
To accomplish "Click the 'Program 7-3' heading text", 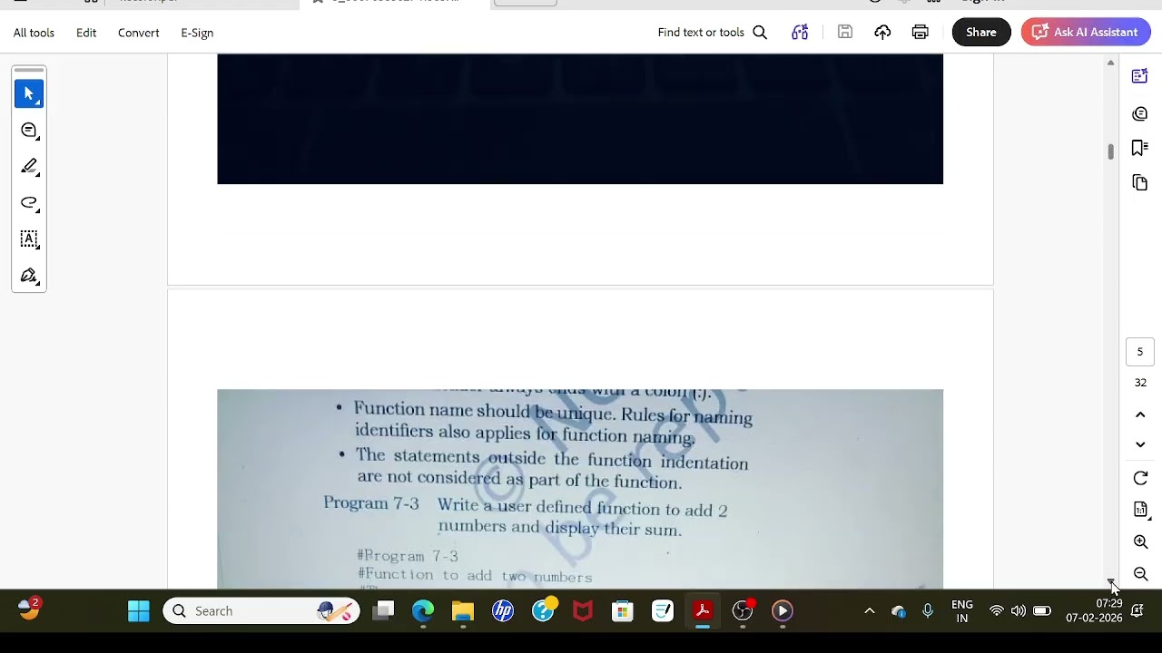I will point(371,503).
